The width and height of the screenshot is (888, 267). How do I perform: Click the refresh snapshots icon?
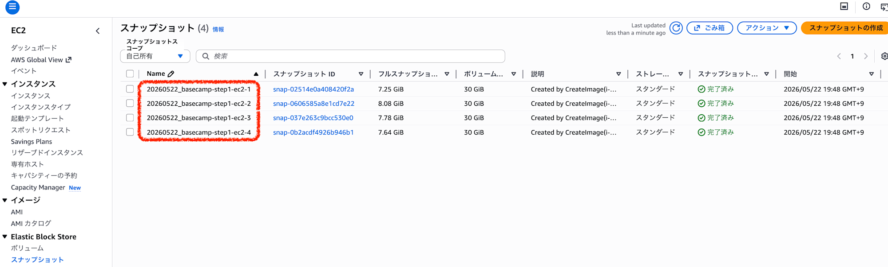676,28
